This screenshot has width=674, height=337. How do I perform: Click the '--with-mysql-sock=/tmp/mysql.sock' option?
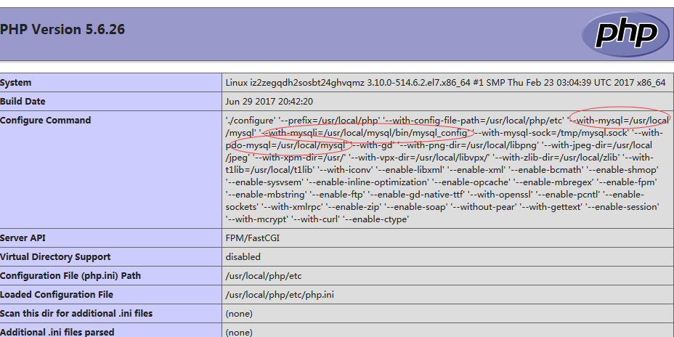click(x=551, y=133)
